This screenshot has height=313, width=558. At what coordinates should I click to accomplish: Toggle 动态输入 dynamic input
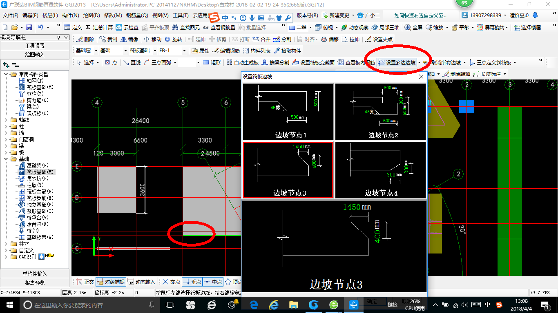point(141,282)
